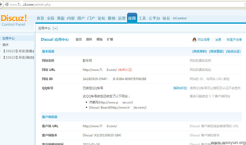This screenshot has width=246, height=145.
Task: Click the 我是开发者 link
Action: coord(234,40)
